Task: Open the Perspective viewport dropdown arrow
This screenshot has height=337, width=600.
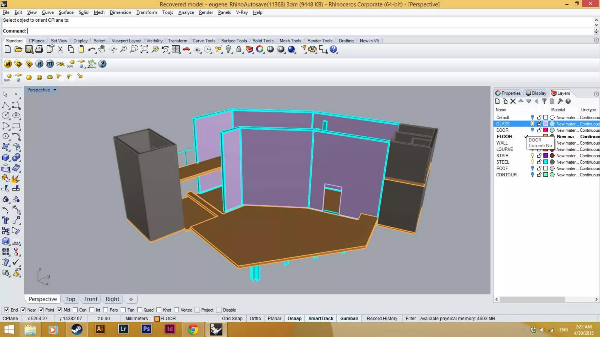Action: coord(55,90)
